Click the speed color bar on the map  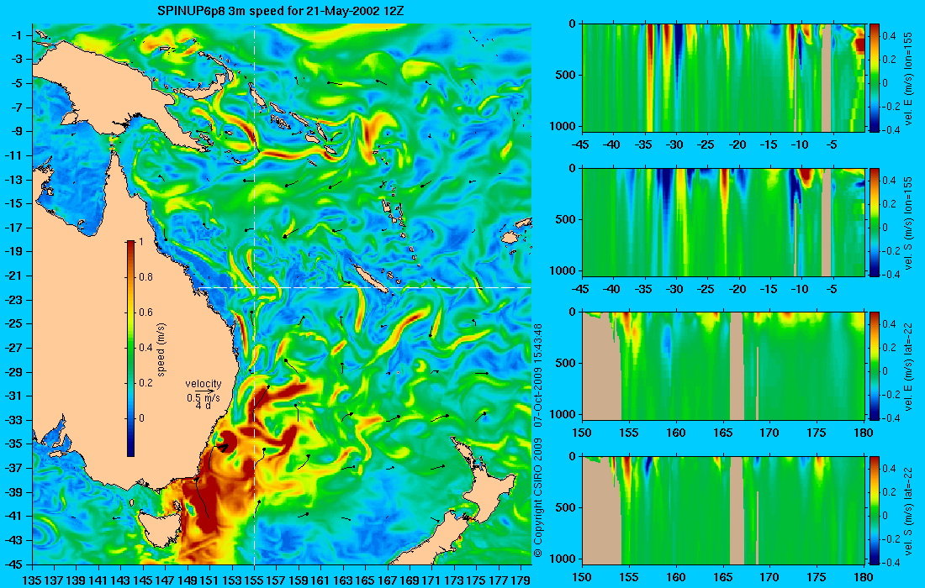130,349
